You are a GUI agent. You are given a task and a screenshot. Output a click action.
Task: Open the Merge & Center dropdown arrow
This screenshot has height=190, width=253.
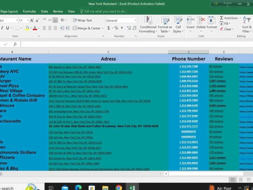pos(103,28)
